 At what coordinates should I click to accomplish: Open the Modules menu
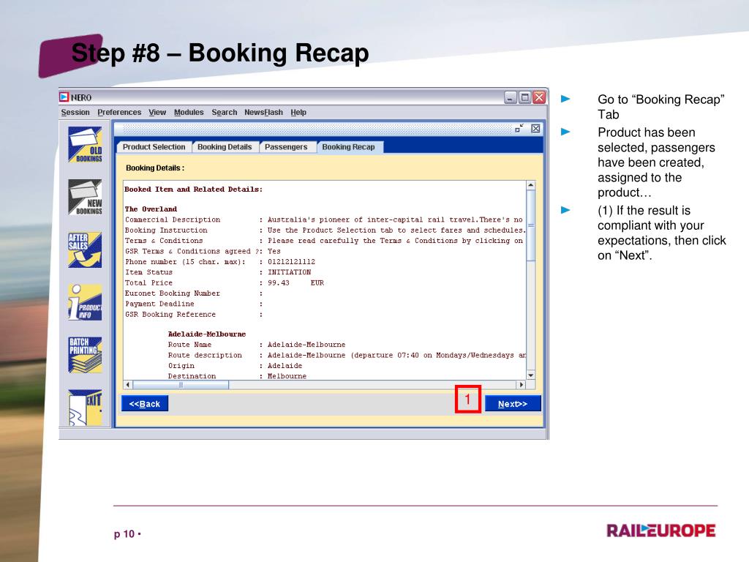[x=189, y=112]
